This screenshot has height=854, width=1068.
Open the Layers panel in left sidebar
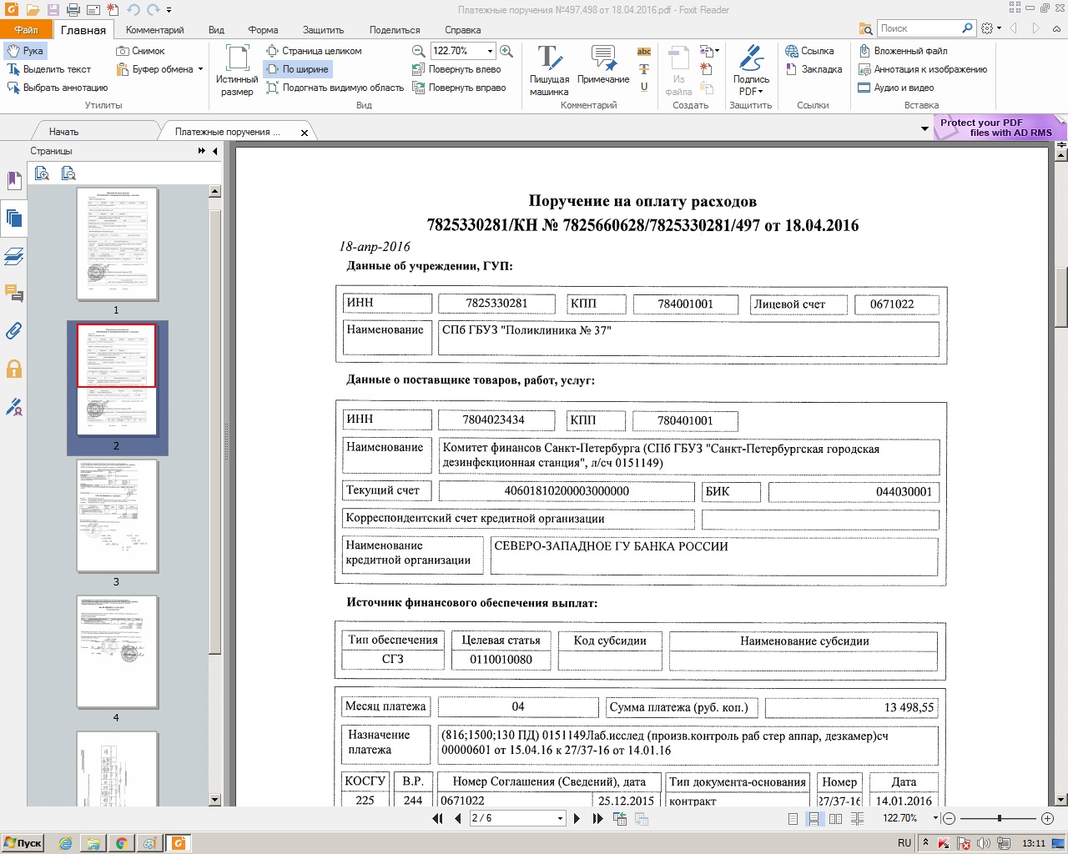point(13,256)
